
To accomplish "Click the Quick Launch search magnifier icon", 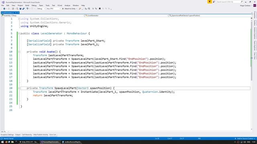I will (242, 2).
